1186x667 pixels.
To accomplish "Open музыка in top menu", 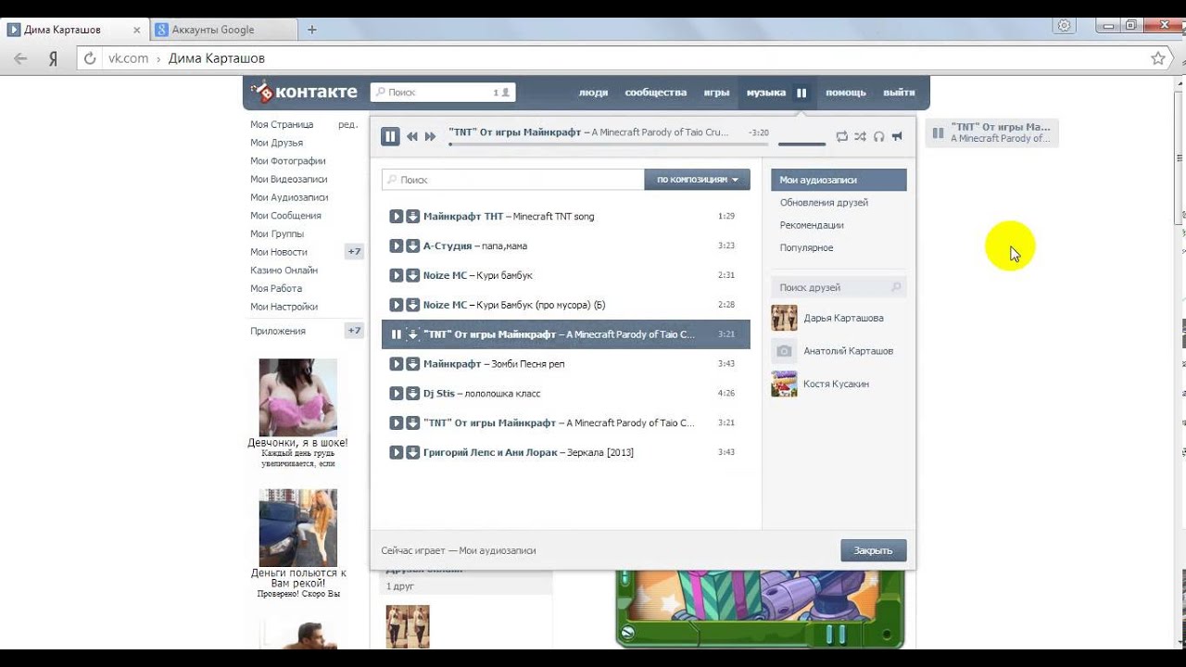I will point(765,93).
